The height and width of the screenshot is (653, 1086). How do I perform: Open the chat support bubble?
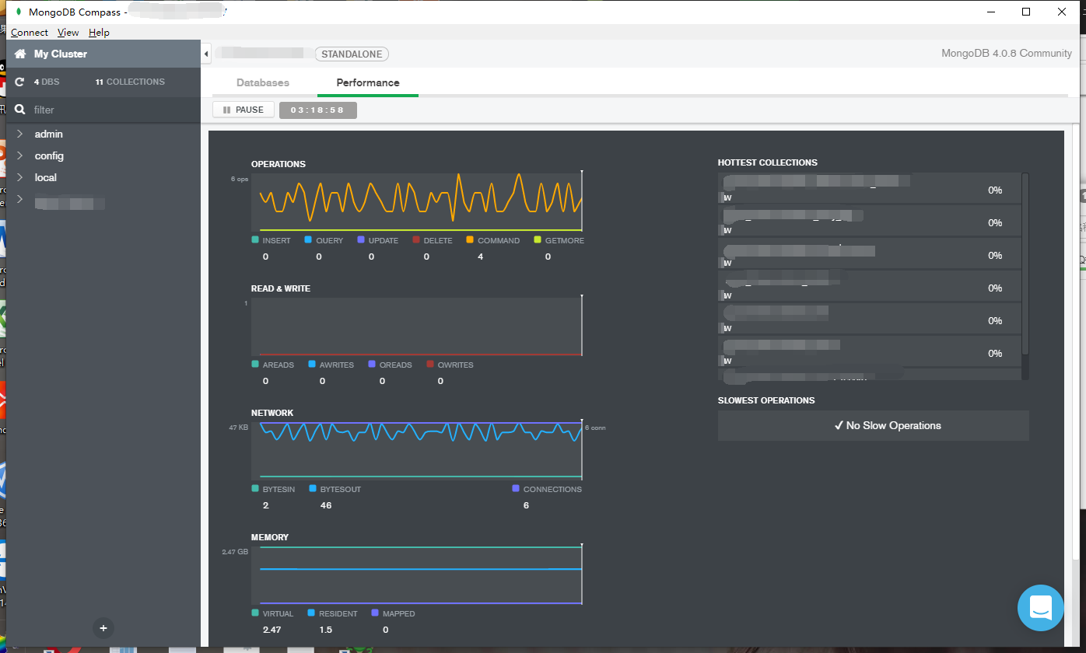click(x=1040, y=608)
